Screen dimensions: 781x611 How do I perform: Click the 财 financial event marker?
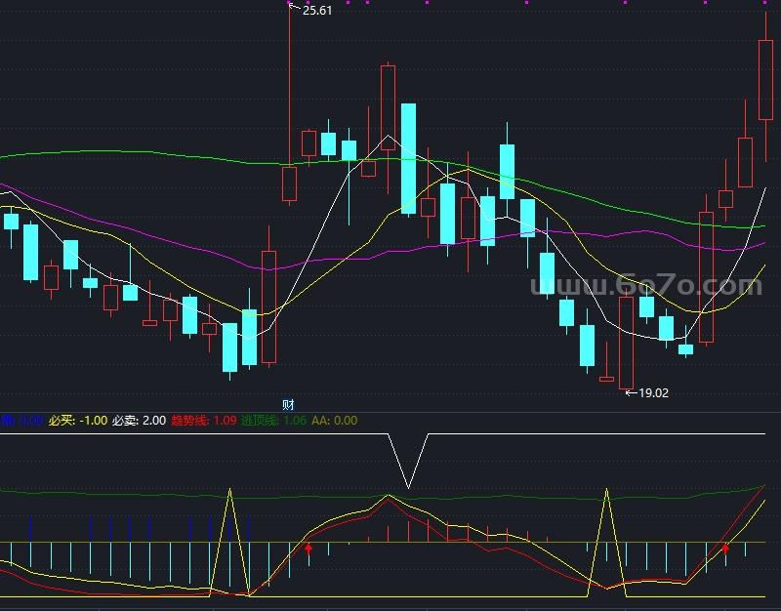(288, 404)
